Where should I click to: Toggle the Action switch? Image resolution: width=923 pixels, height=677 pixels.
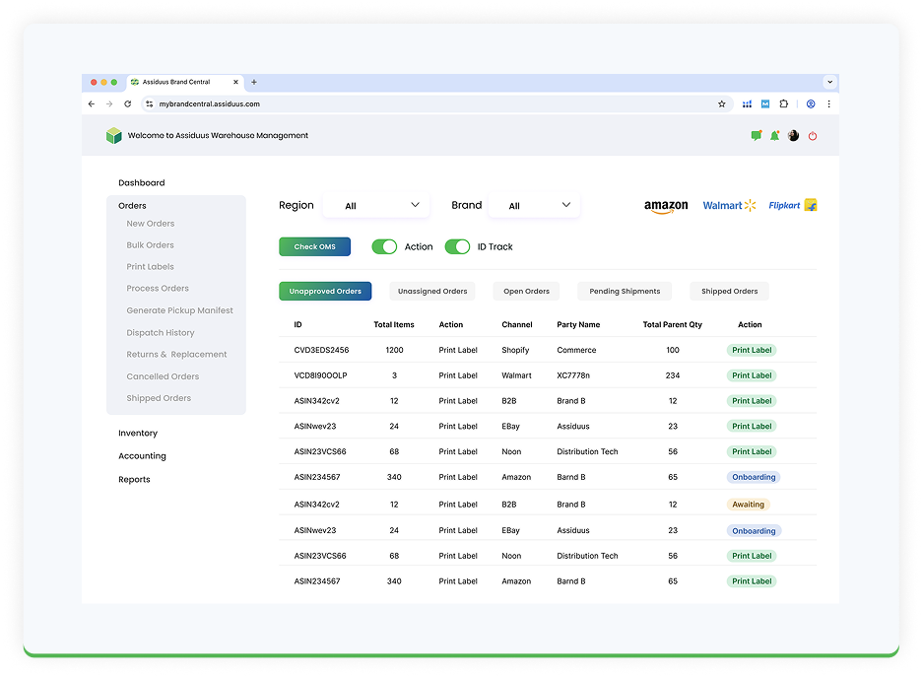pos(384,246)
